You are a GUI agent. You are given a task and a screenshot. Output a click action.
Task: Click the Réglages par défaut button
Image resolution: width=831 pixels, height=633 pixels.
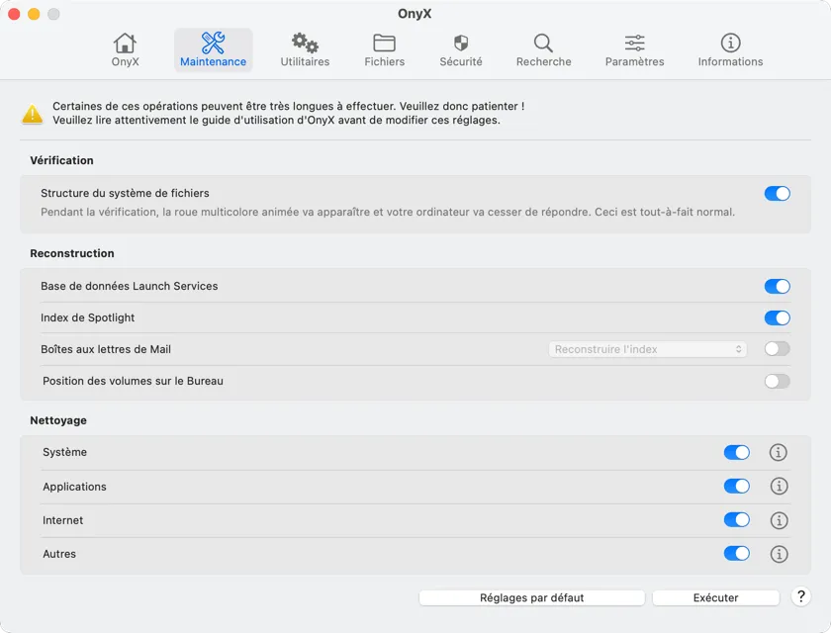[531, 597]
